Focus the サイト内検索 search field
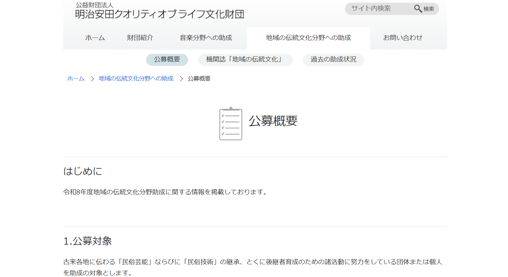508x277 pixels. click(379, 8)
